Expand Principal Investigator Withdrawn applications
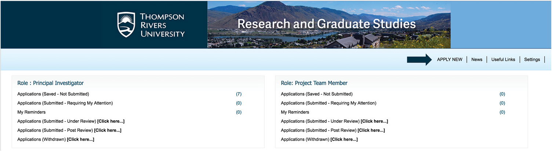 coord(80,140)
